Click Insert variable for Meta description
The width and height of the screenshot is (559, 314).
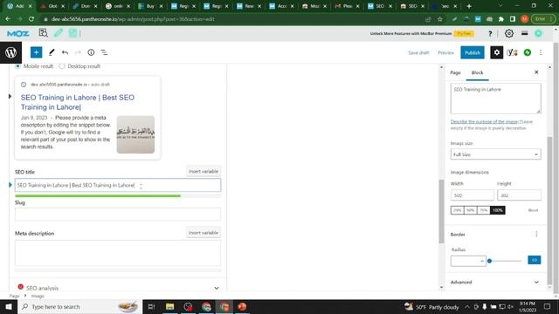click(x=204, y=233)
